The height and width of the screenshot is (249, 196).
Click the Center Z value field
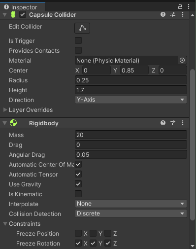click(173, 71)
